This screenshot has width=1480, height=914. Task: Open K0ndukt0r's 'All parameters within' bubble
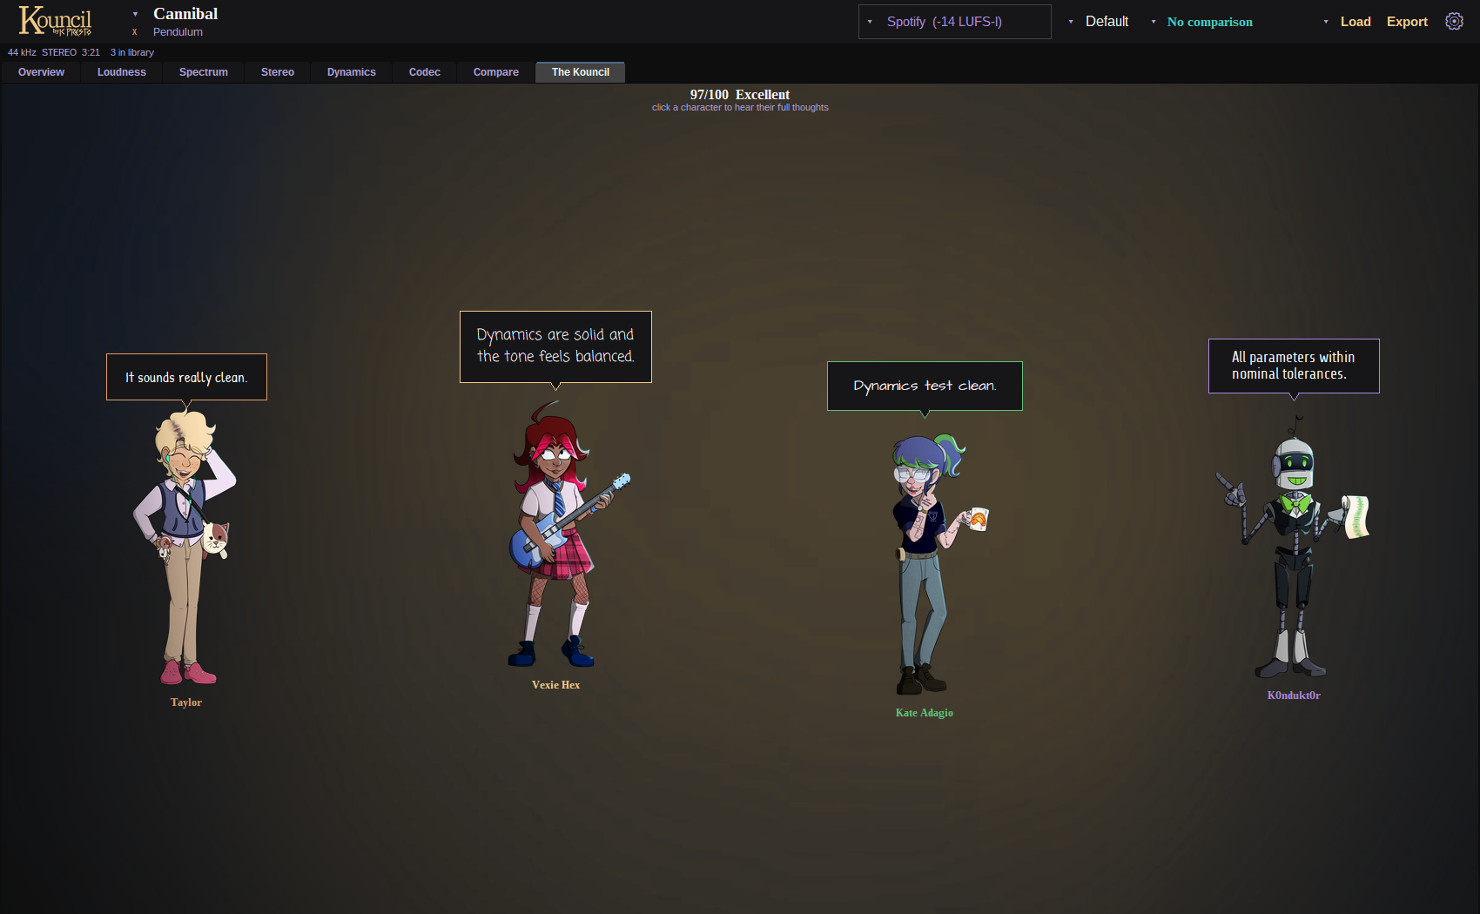click(x=1294, y=366)
